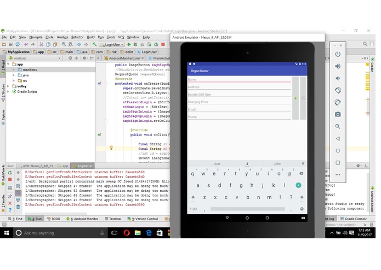
Task: Stop process with red square in Run panel
Action: (10, 179)
